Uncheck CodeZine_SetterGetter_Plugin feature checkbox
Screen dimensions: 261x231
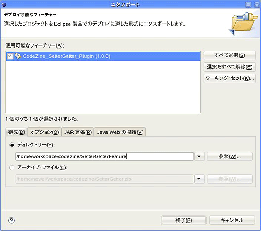pos(10,56)
